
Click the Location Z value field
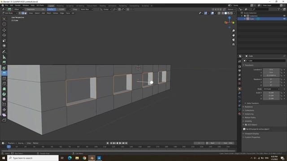coord(271,76)
